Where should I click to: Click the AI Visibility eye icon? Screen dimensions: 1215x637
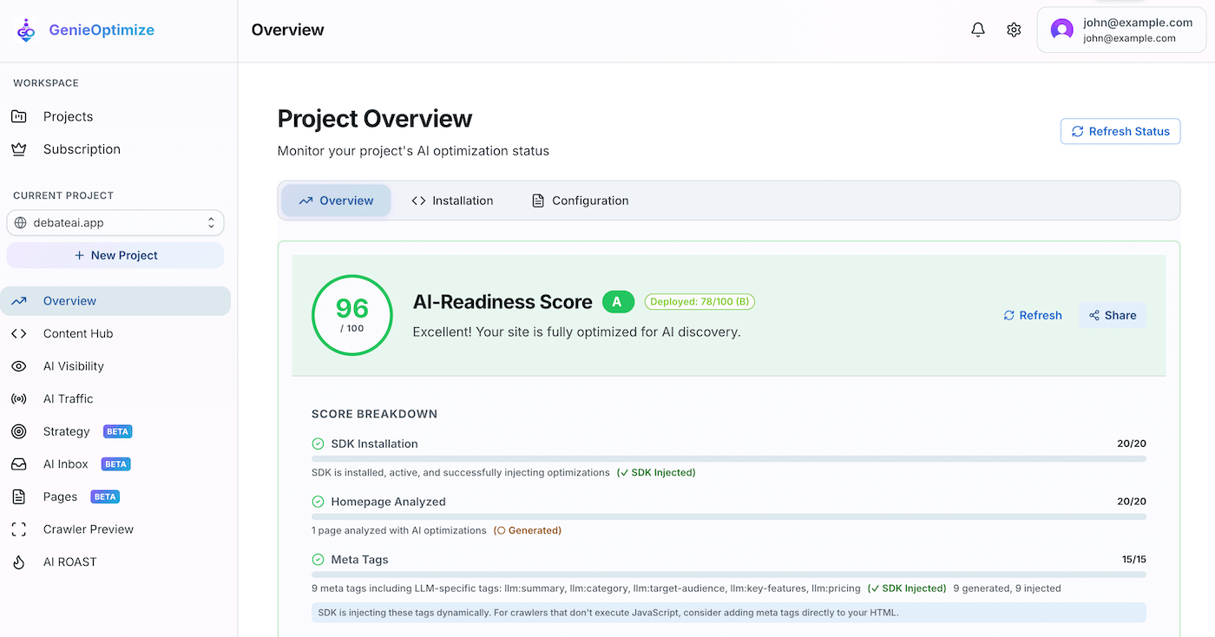(x=19, y=365)
